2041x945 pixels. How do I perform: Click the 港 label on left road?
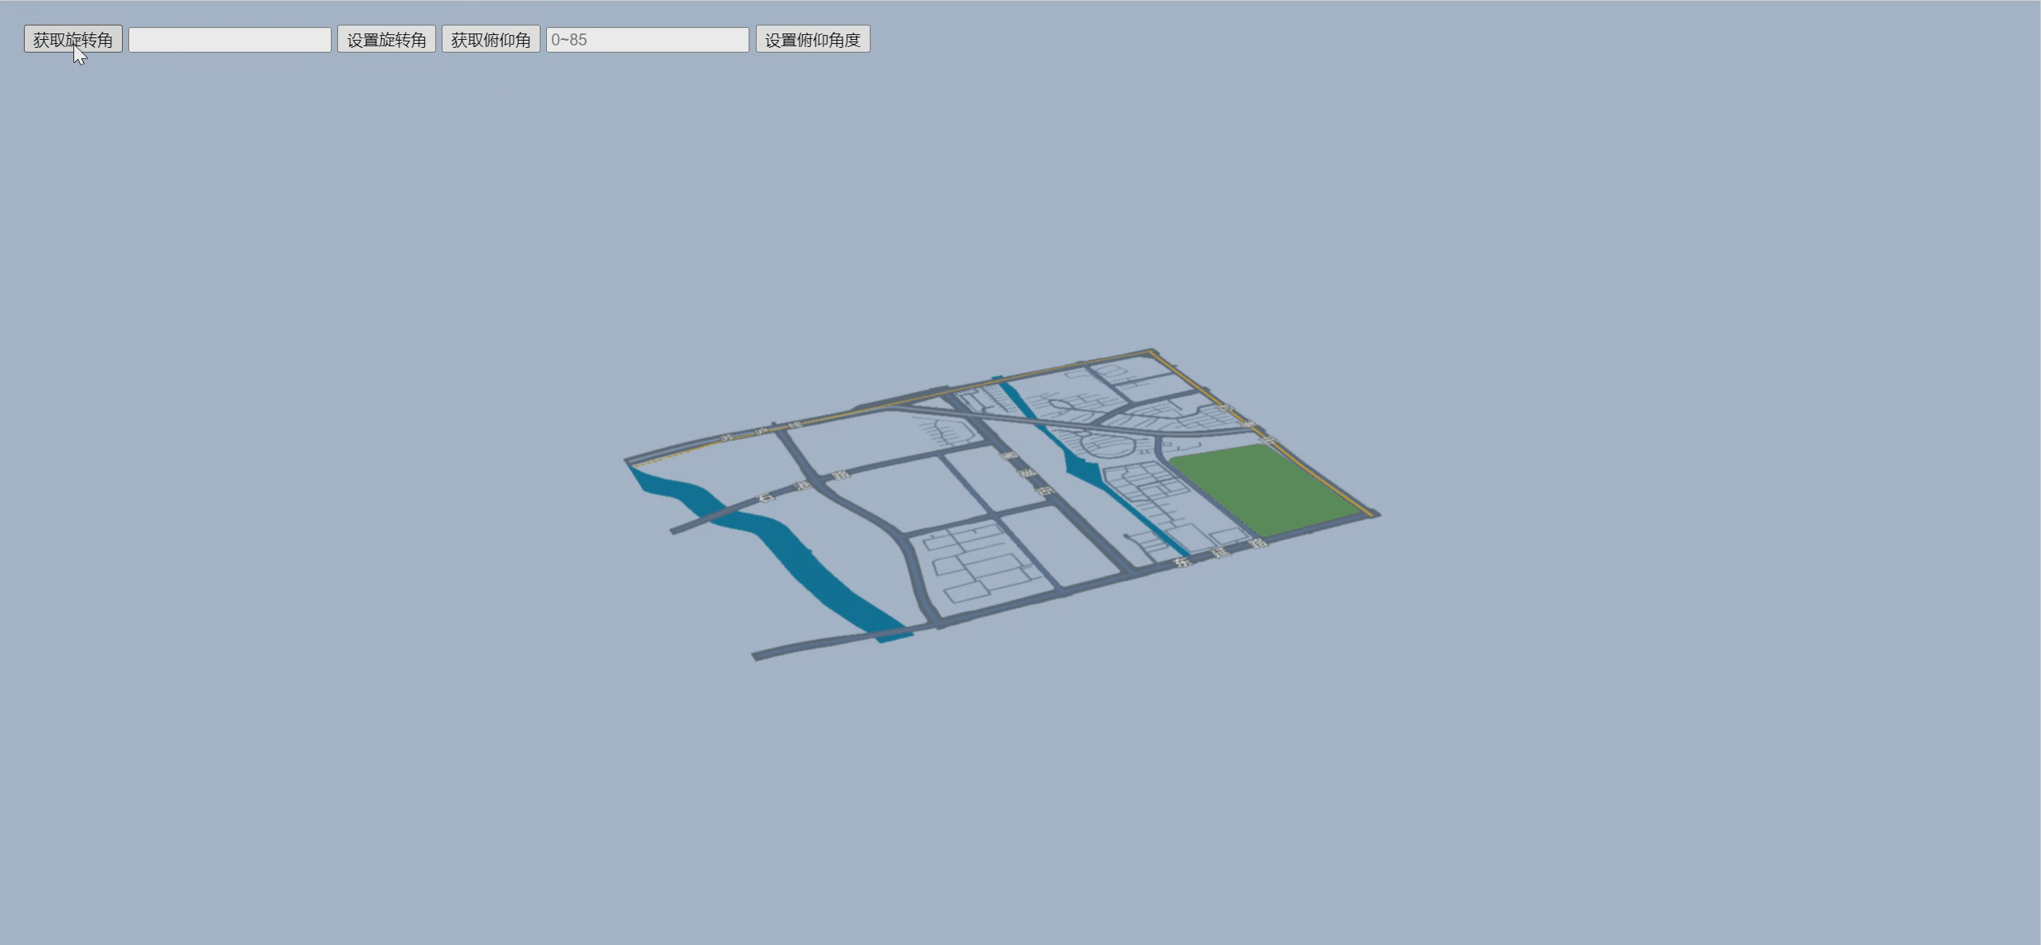[804, 485]
